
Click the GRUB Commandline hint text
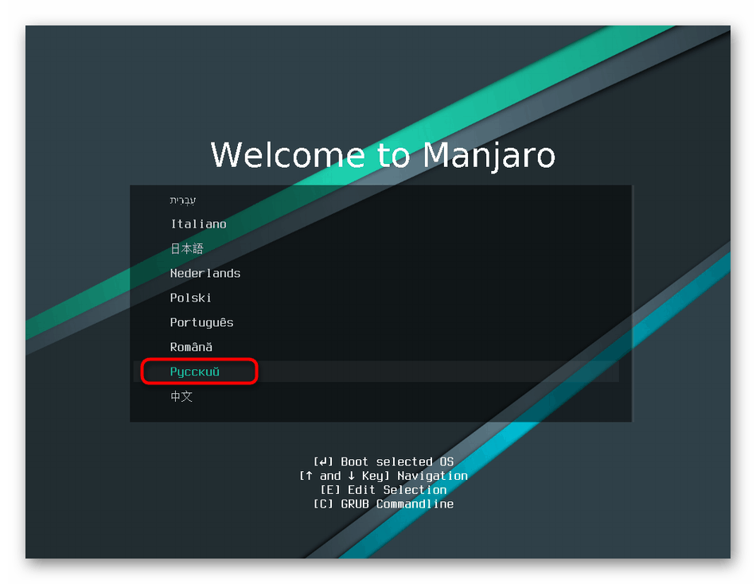point(384,504)
